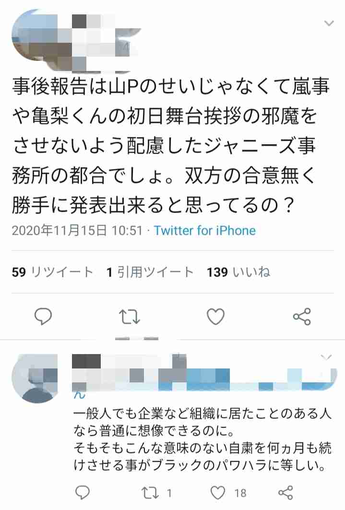Retweet the main tweet

(x=130, y=317)
